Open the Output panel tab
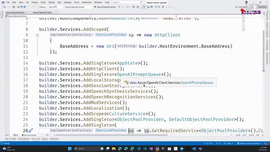The image size is (270, 152). point(44,139)
